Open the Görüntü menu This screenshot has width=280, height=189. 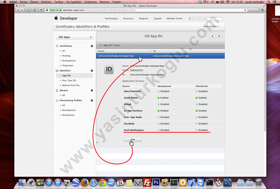pyautogui.click(x=46, y=2)
